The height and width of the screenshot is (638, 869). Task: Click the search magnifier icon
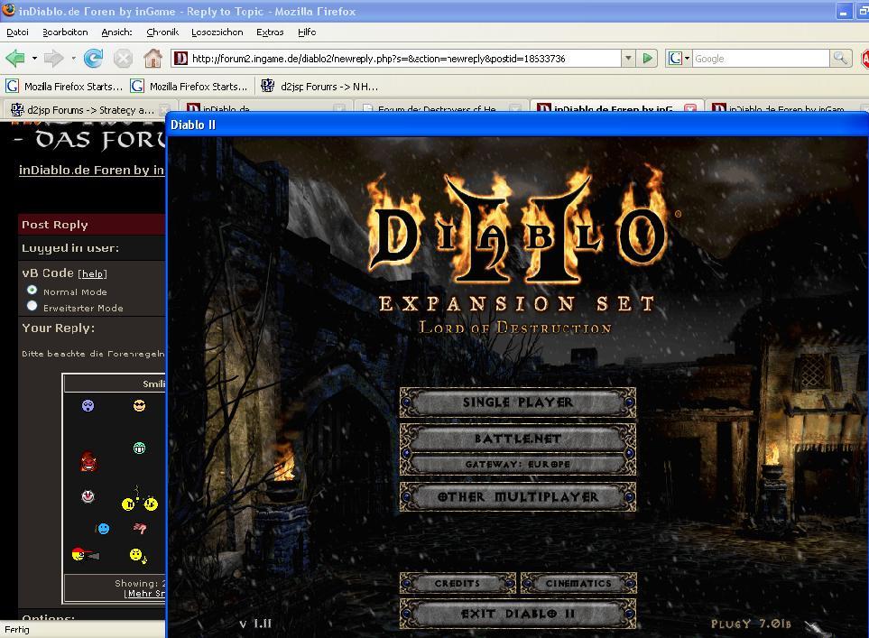(x=840, y=58)
